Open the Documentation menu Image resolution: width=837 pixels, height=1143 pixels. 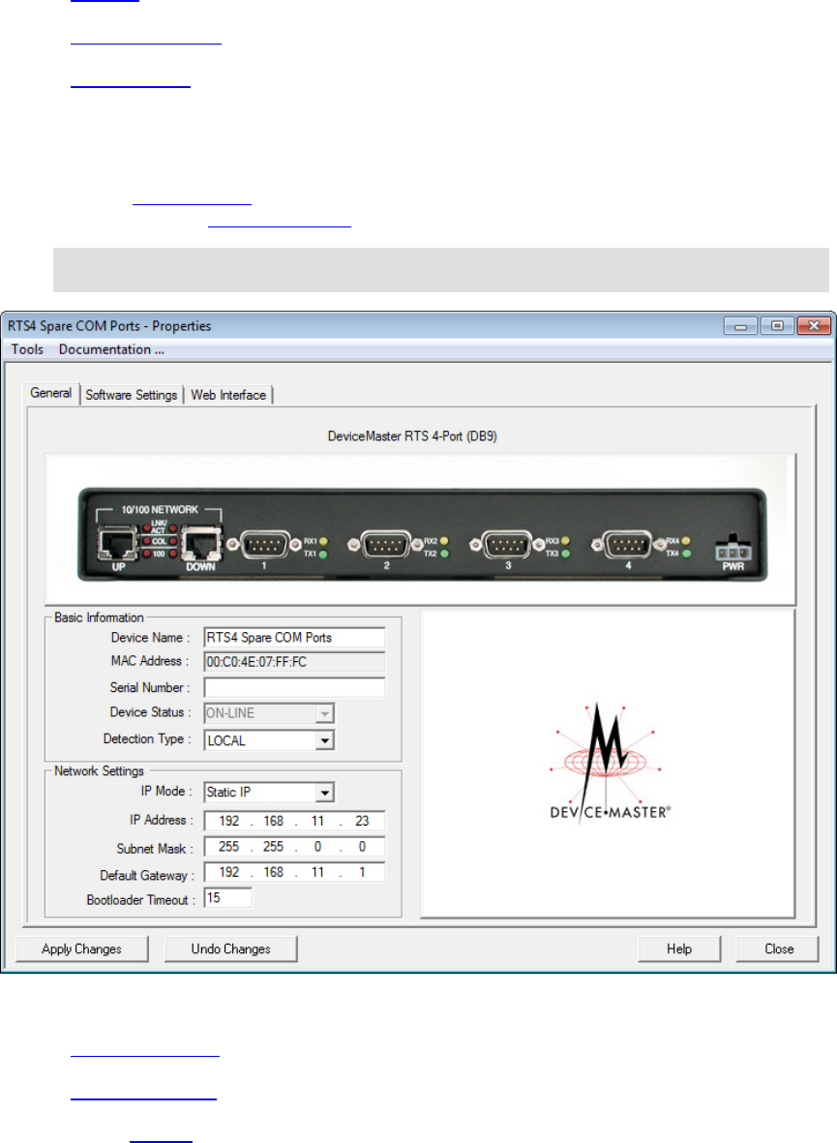pyautogui.click(x=111, y=349)
